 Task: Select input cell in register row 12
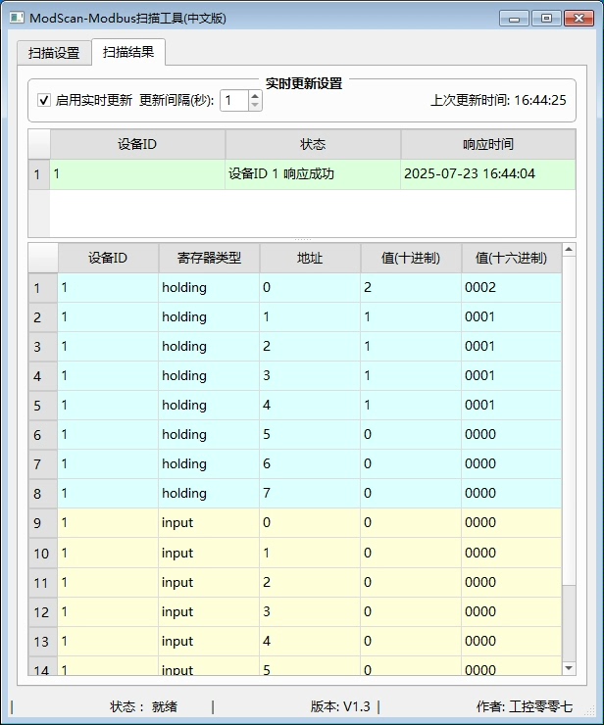point(209,612)
